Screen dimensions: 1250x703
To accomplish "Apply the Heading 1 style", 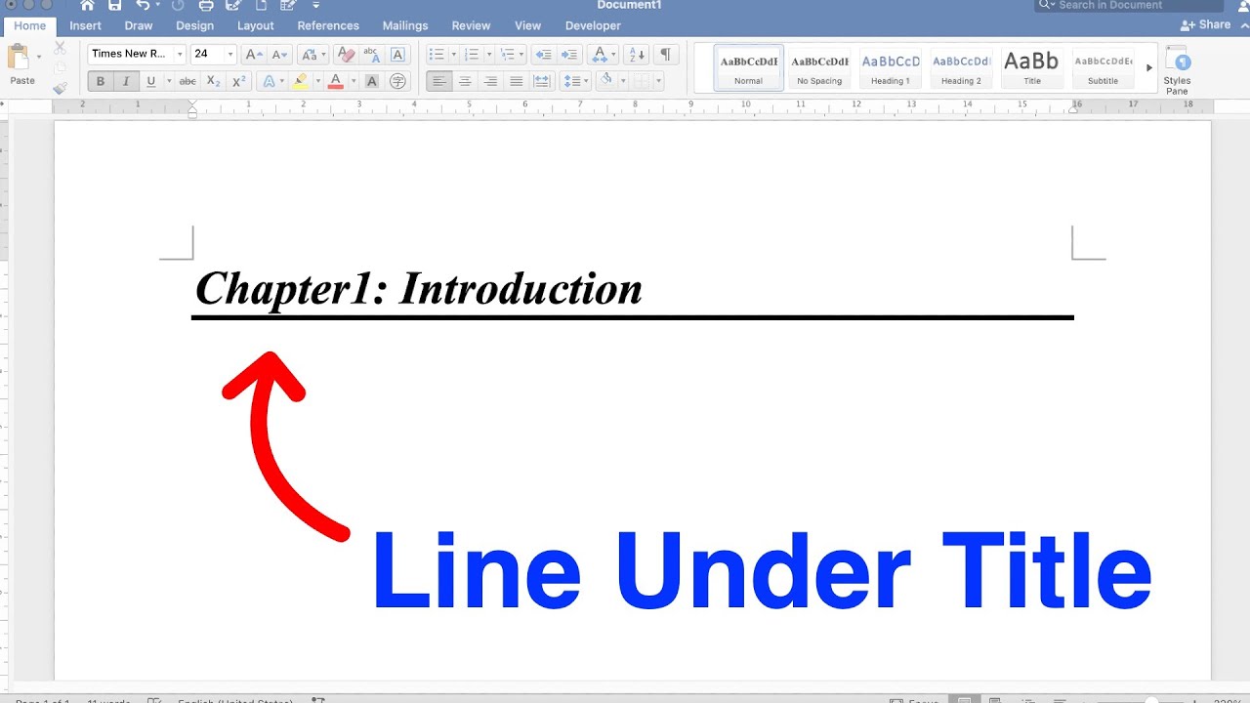I will click(x=891, y=68).
